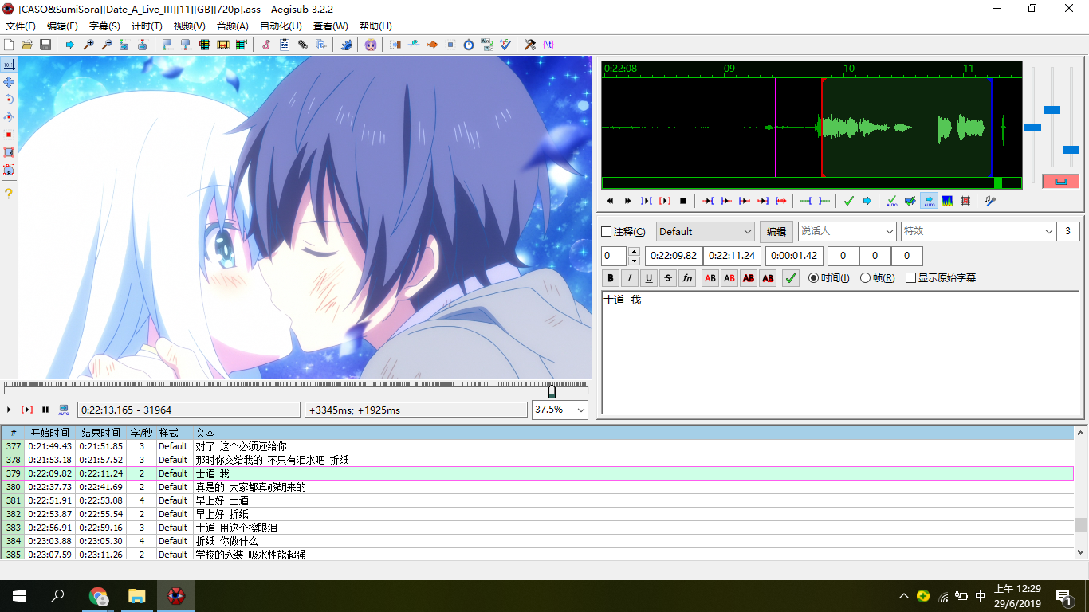The width and height of the screenshot is (1089, 612).
Task: Click the video seek bar handle
Action: coord(552,390)
